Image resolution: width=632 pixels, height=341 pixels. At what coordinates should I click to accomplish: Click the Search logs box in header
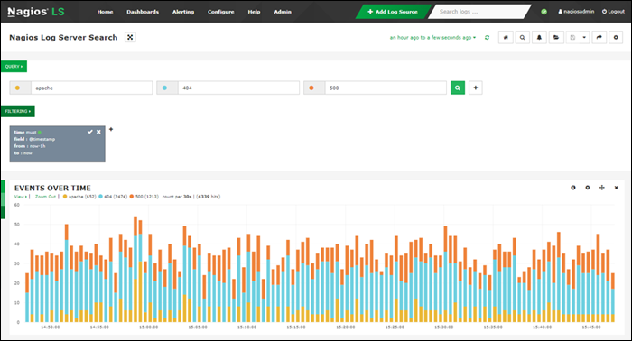coord(479,12)
